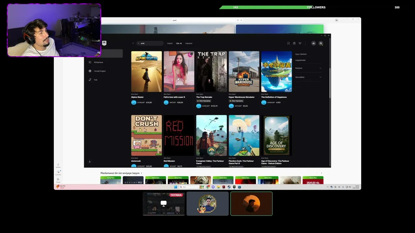Image resolution: width=415 pixels, height=233 pixels.
Task: Click the Kütüphane library sidebar icon
Action: pos(90,62)
